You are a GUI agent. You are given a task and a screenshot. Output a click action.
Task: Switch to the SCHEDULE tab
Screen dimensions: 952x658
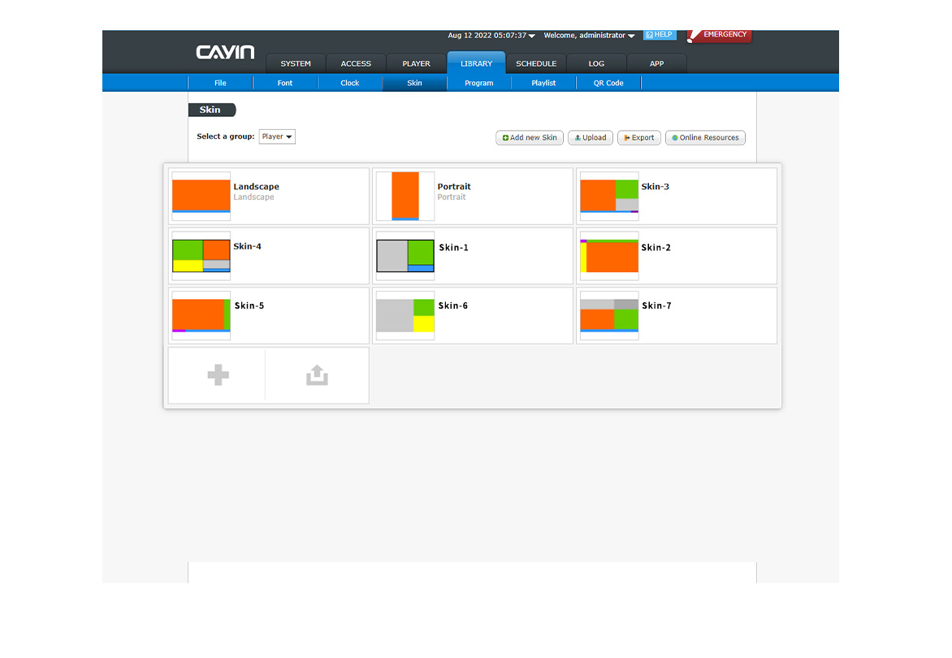point(536,63)
